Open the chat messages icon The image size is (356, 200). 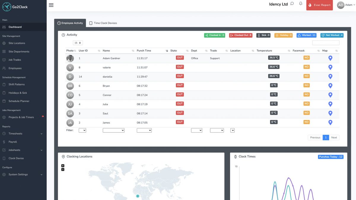[x=292, y=4]
